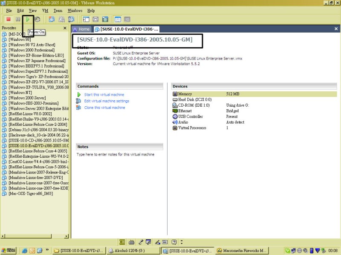
Task: Switch to the Macromedia Fireworks taskbar button
Action: coord(242,250)
